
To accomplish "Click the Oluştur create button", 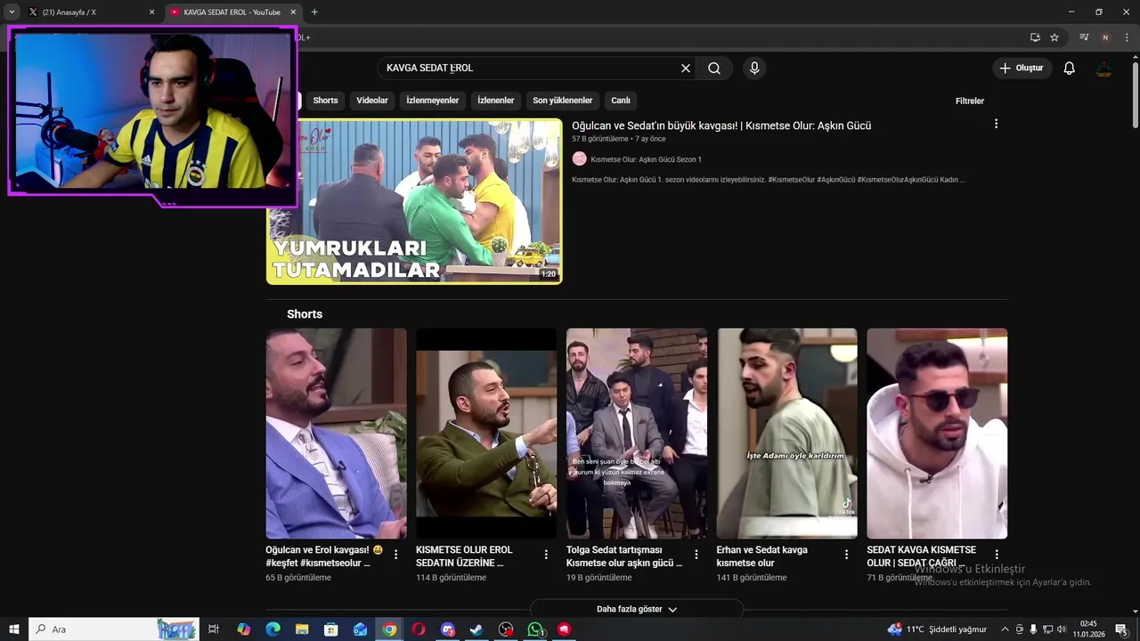I will [1022, 69].
